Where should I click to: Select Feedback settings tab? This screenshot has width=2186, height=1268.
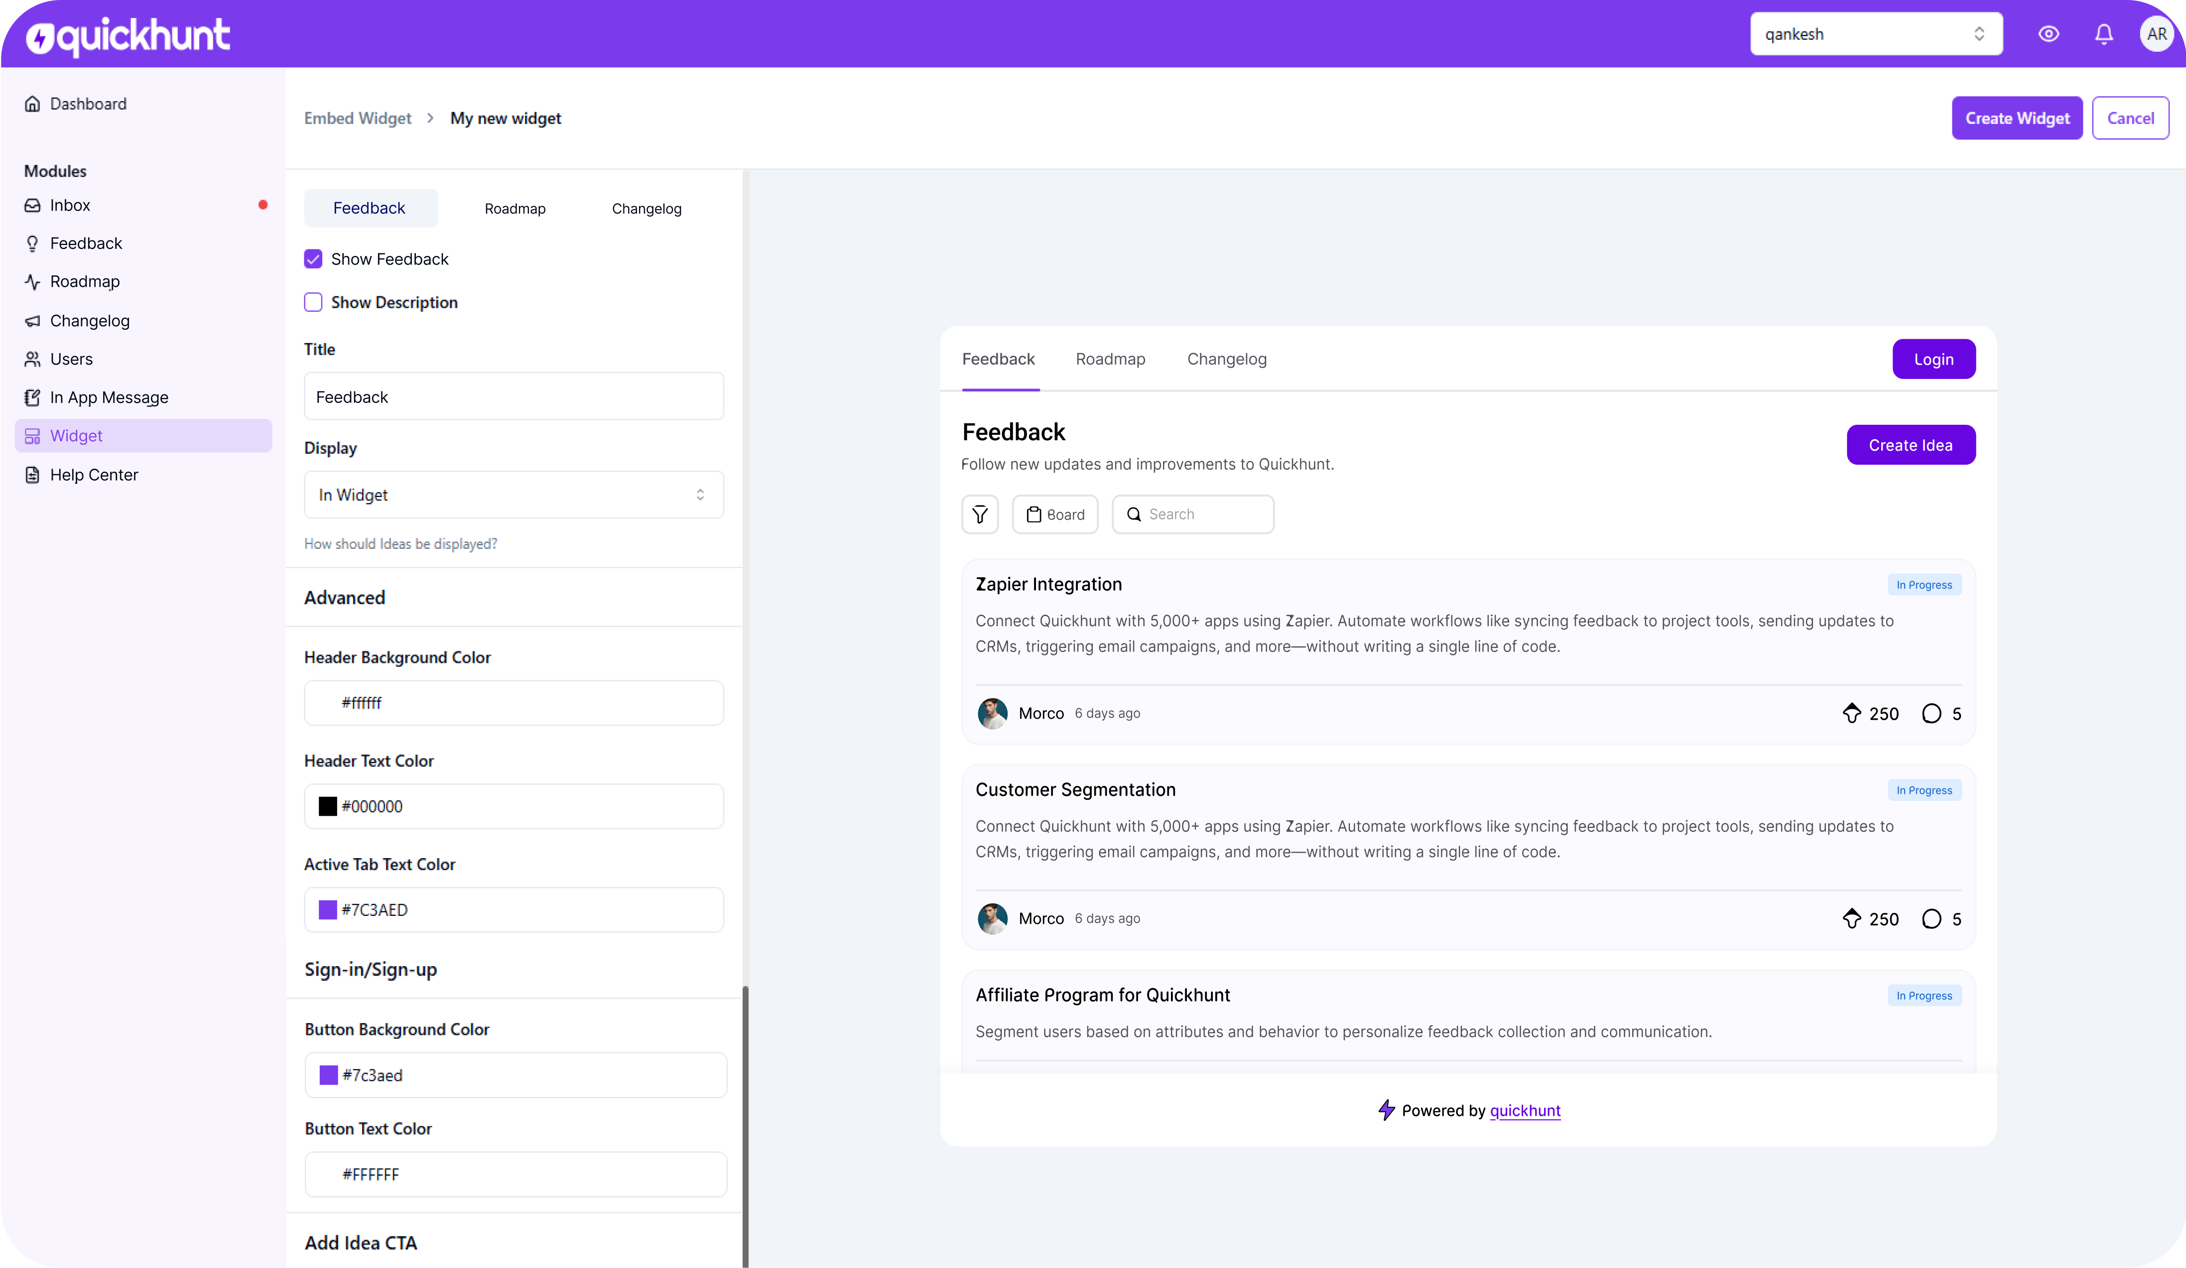(x=371, y=208)
